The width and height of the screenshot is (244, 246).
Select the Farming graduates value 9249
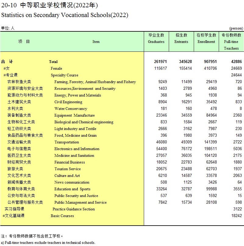162,82
